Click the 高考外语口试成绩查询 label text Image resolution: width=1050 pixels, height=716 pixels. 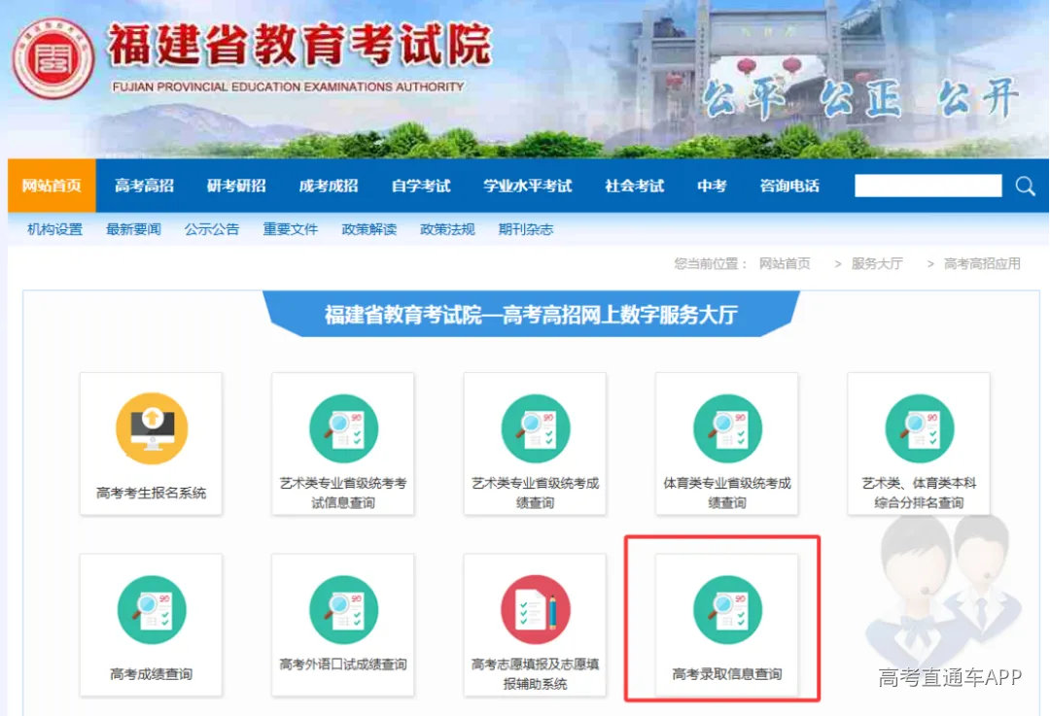click(x=343, y=665)
